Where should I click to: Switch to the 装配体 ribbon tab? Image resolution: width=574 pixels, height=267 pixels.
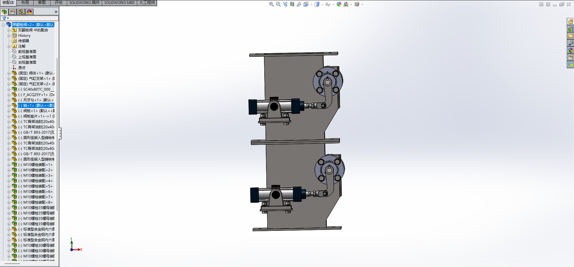tap(8, 3)
